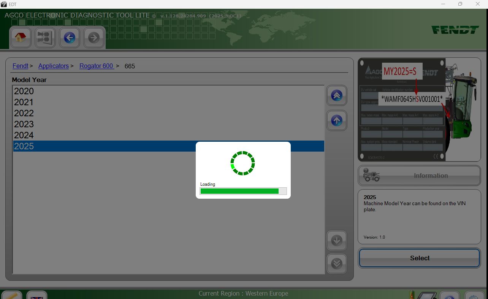Screen dimensions: 488x299
Task: Select model year 2024
Action: [x=169, y=135]
